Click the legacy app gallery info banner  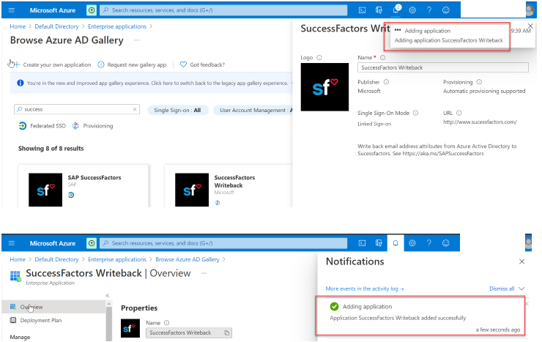151,83
